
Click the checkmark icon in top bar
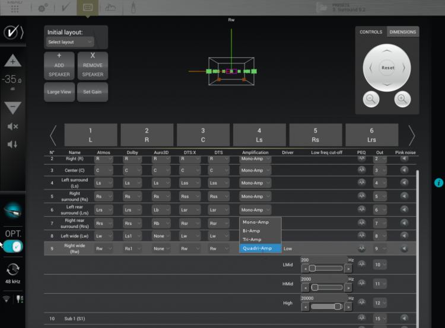tap(65, 7)
